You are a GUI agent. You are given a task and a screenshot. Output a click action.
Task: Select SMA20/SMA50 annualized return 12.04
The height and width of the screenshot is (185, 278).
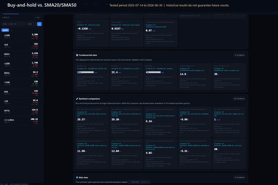[x=115, y=151]
